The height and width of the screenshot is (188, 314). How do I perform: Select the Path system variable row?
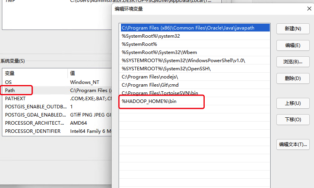tap(10, 91)
